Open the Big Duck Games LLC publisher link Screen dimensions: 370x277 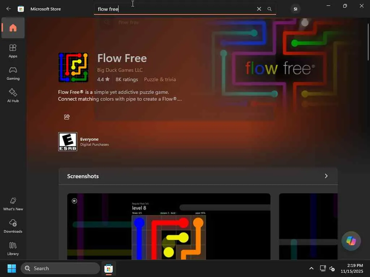click(x=120, y=70)
